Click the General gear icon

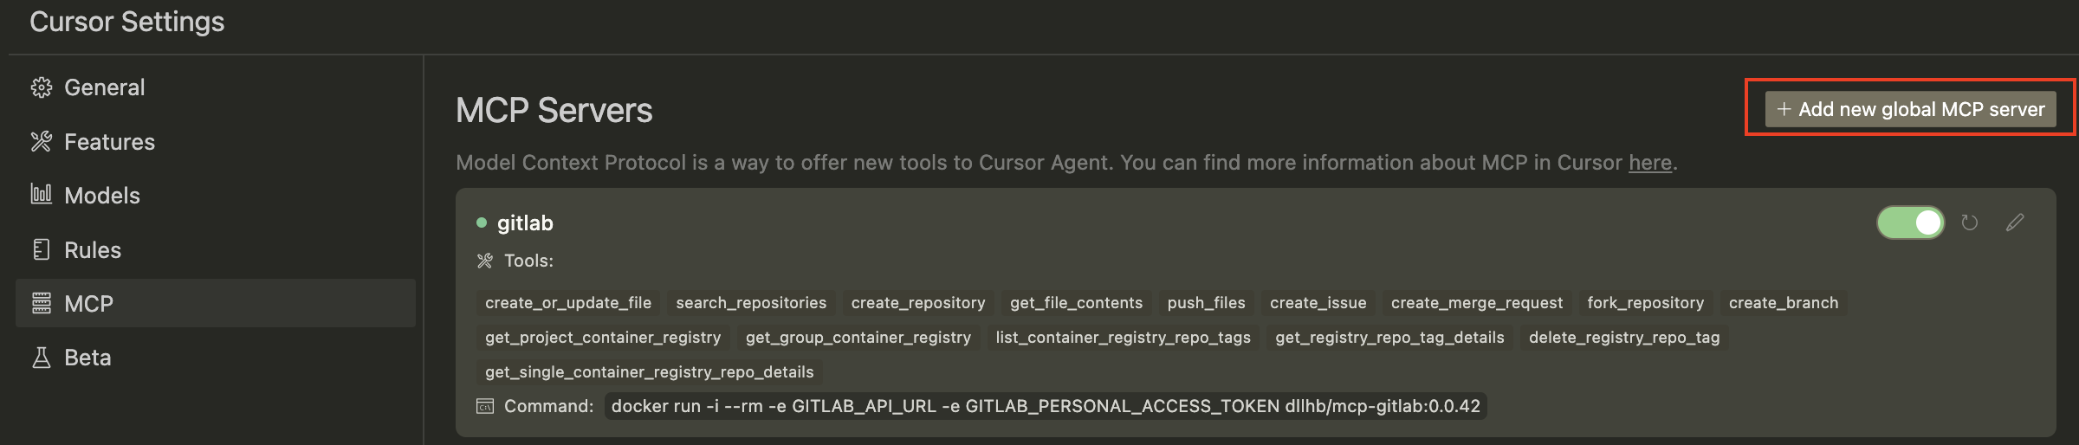[x=41, y=87]
